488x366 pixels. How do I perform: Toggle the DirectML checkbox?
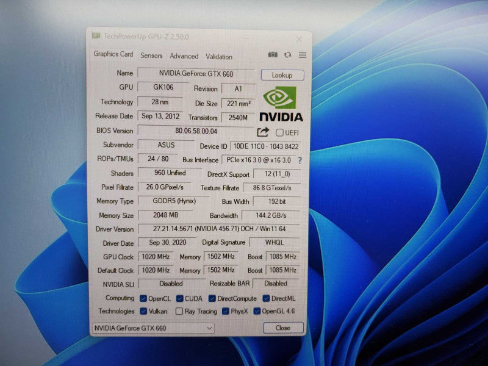pyautogui.click(x=266, y=298)
